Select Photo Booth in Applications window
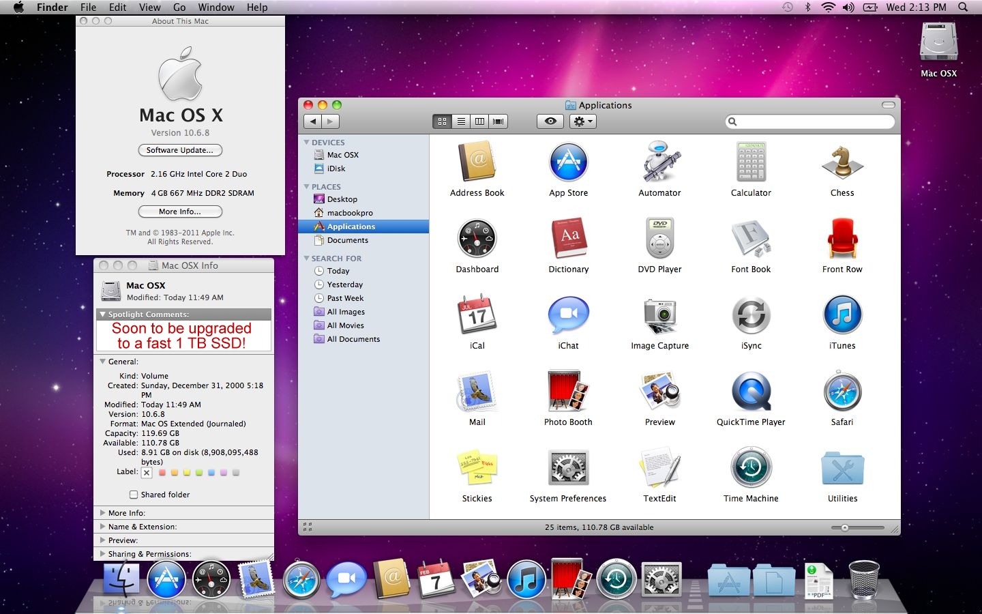982x614 pixels. [x=568, y=391]
